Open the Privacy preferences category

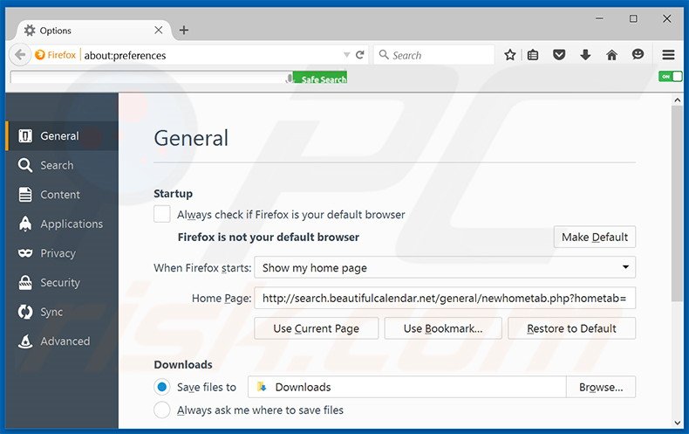[x=62, y=253]
